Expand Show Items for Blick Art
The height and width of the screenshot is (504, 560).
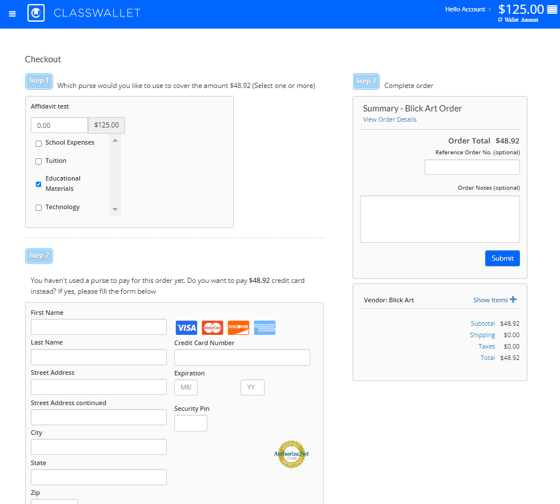tap(494, 300)
